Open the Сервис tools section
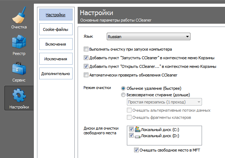 tap(19, 72)
